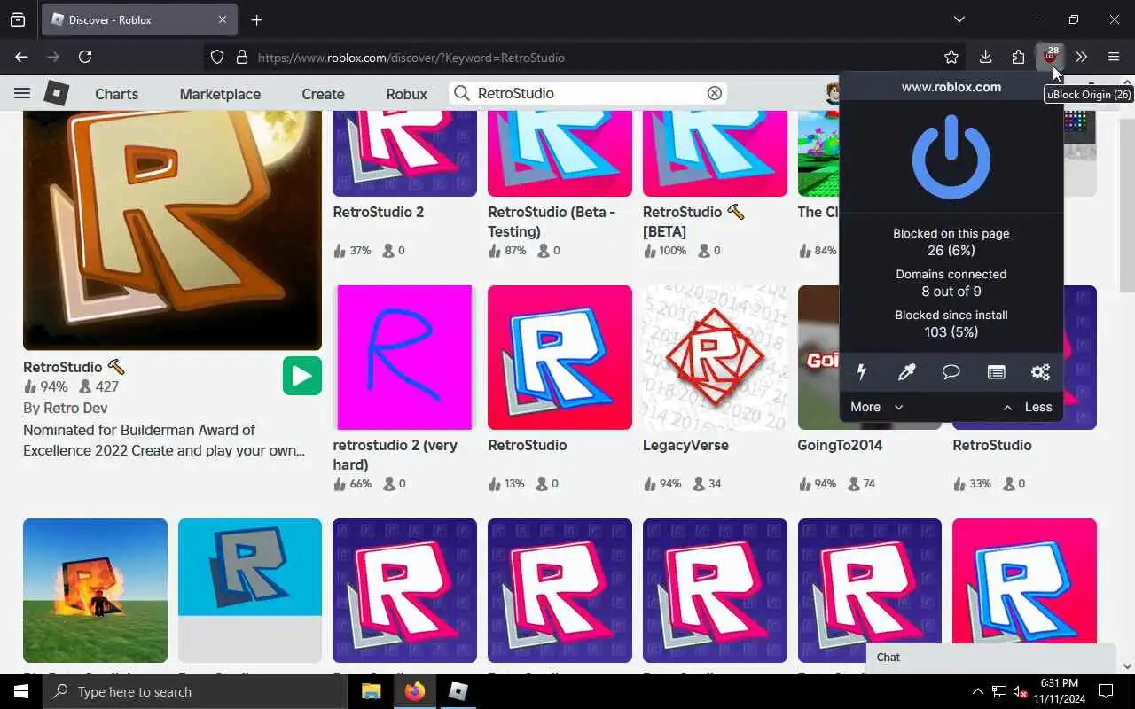Click Windows Start button
The image size is (1135, 709).
[21, 691]
